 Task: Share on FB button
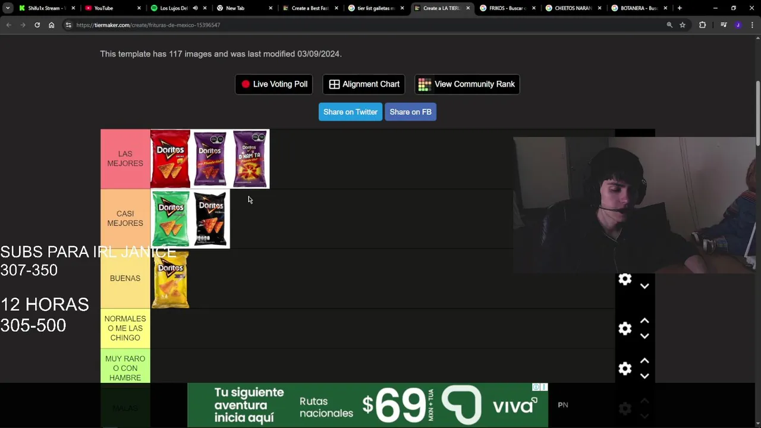(410, 112)
